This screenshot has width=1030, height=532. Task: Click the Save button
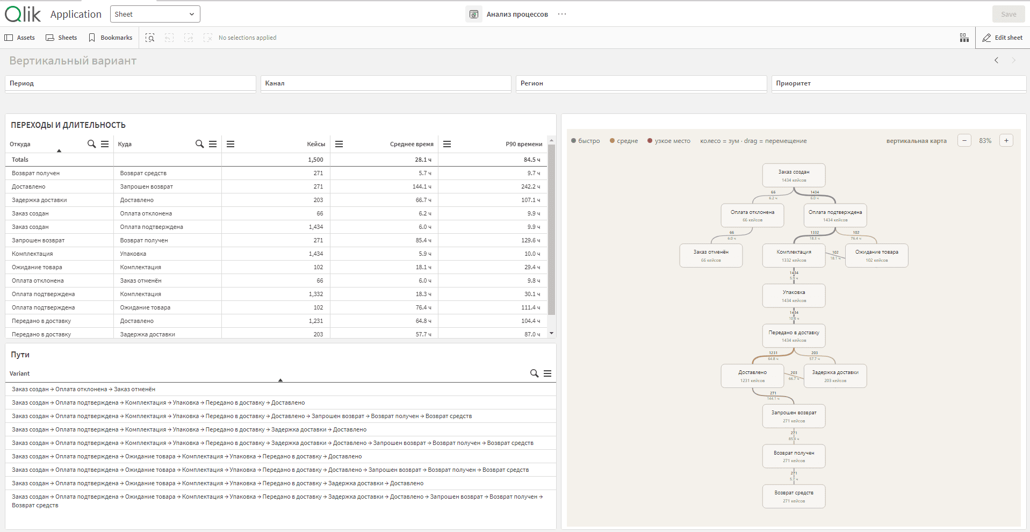point(1009,14)
